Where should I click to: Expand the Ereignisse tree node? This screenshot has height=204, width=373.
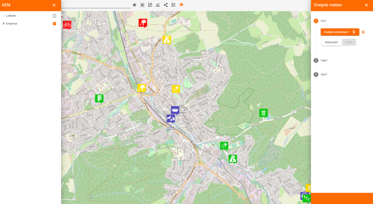(4, 23)
